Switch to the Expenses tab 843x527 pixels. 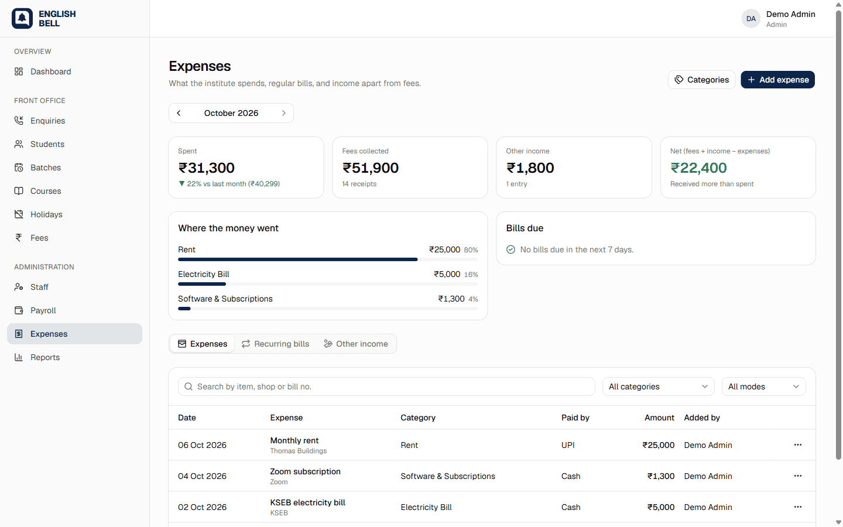(x=203, y=344)
